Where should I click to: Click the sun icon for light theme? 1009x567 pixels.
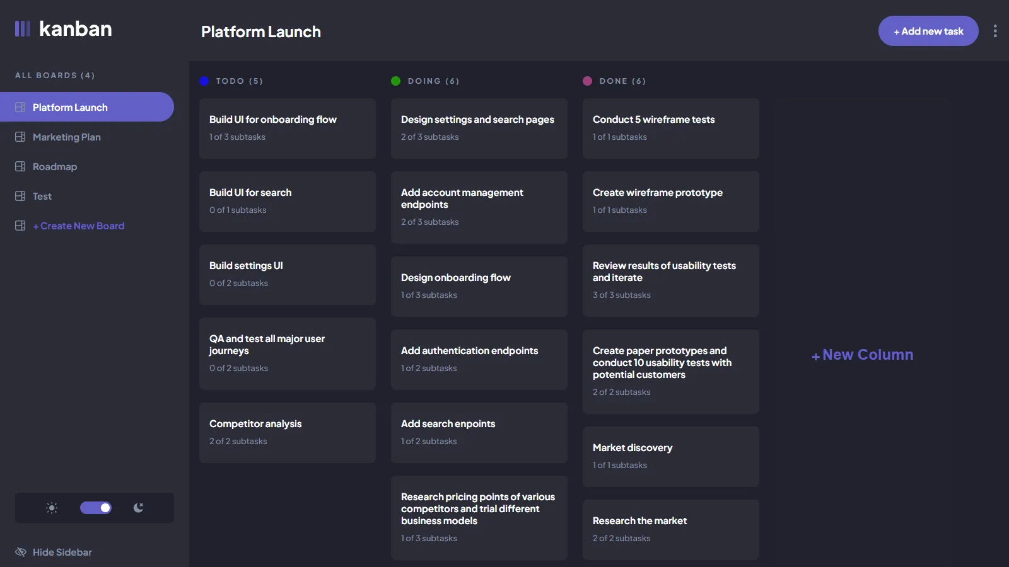coord(51,507)
